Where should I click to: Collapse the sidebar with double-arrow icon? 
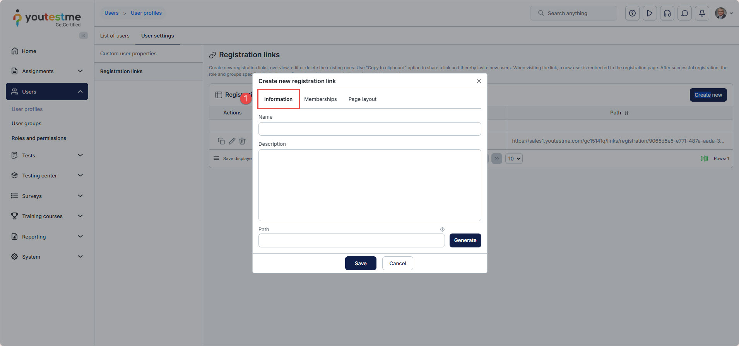(83, 36)
